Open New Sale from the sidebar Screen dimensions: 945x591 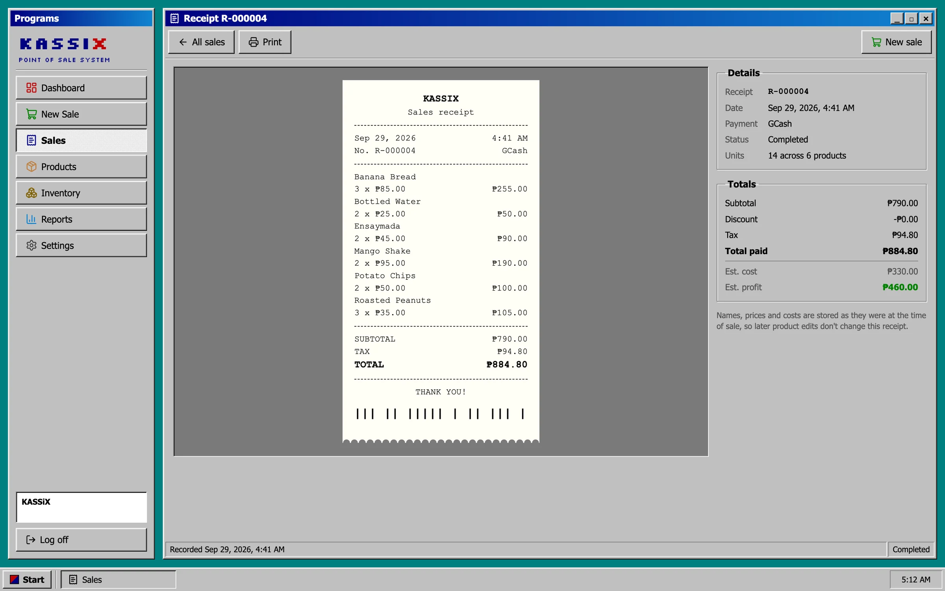tap(81, 114)
